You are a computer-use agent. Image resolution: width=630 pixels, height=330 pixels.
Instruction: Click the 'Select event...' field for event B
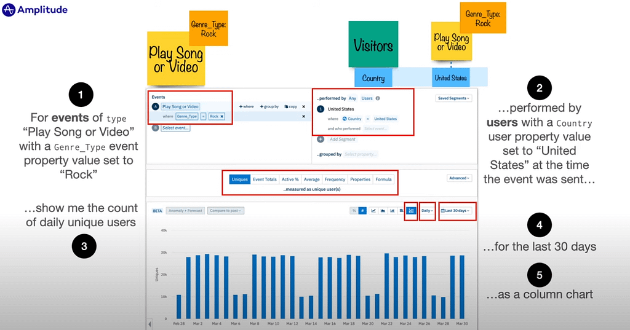click(175, 128)
